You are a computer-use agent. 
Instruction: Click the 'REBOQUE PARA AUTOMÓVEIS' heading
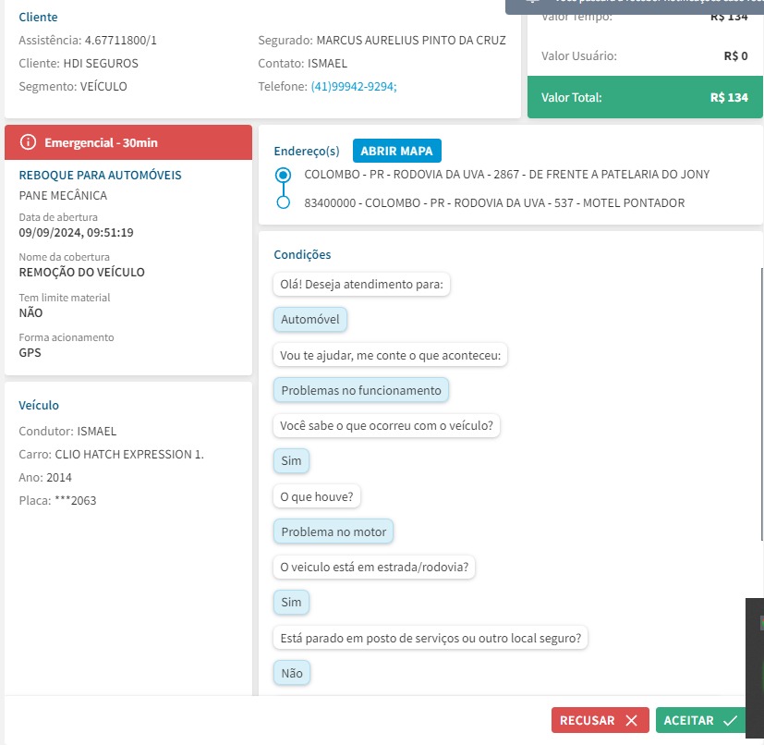pyautogui.click(x=100, y=175)
